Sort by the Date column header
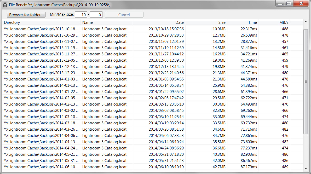Image resolution: width=311 pixels, height=174 pixels. (x=159, y=22)
